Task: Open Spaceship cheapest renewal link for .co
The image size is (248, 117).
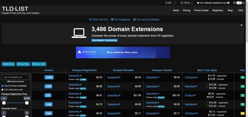Action: pyautogui.click(x=113, y=95)
